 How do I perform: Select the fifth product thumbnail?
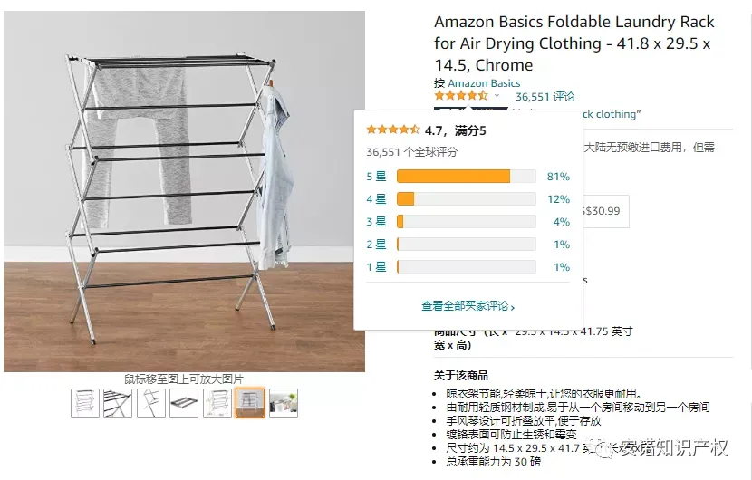pyautogui.click(x=217, y=403)
